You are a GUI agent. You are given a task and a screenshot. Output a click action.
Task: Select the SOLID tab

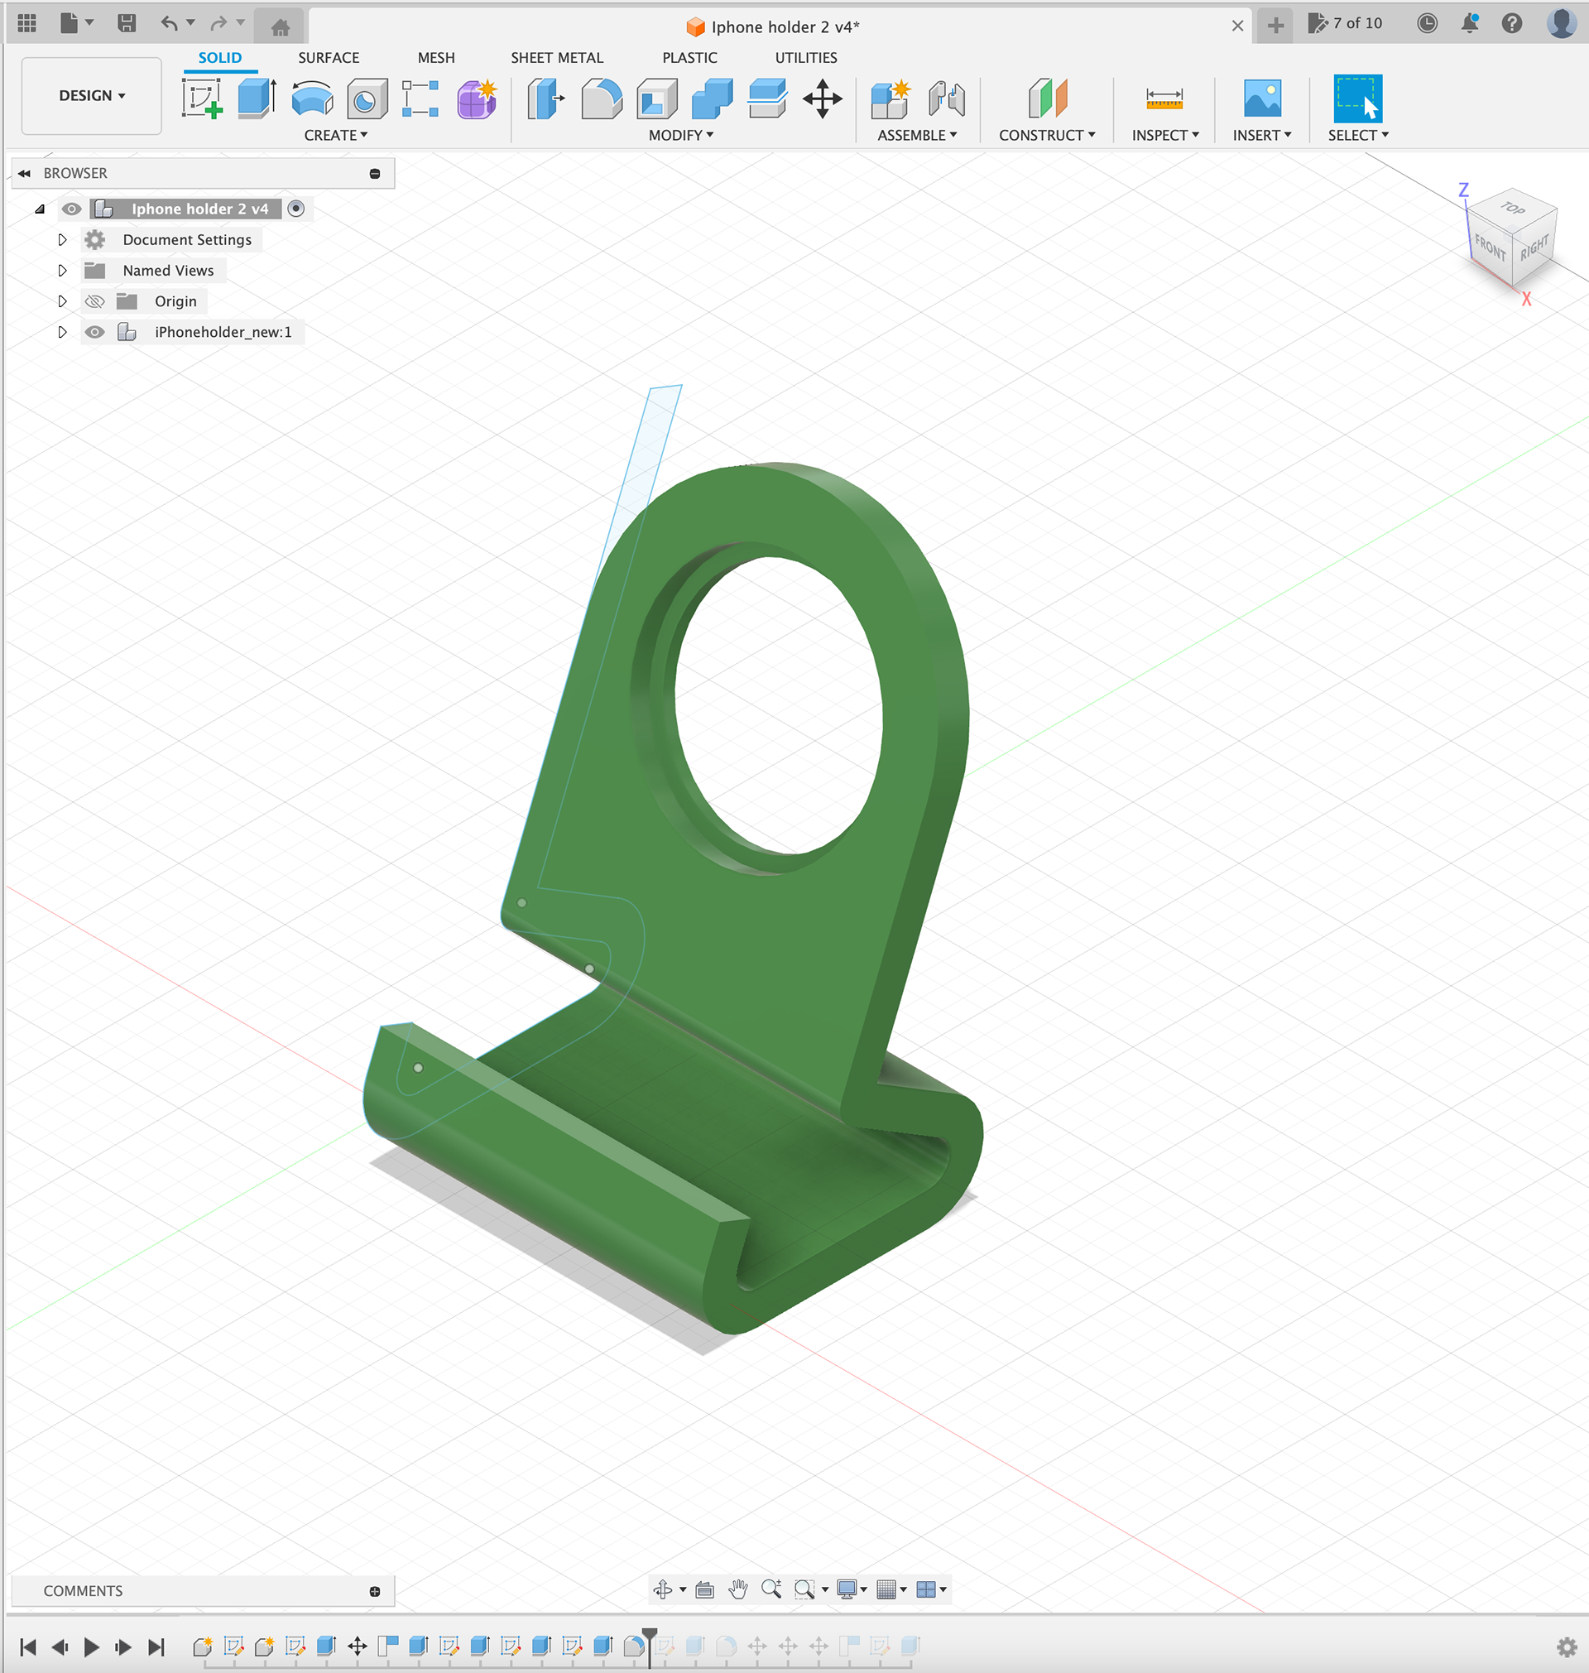click(220, 58)
